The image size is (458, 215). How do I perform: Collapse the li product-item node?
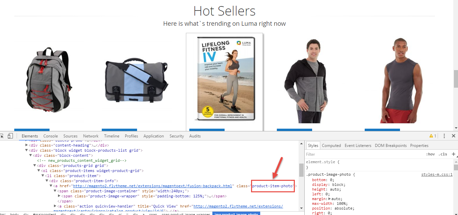coord(43,176)
